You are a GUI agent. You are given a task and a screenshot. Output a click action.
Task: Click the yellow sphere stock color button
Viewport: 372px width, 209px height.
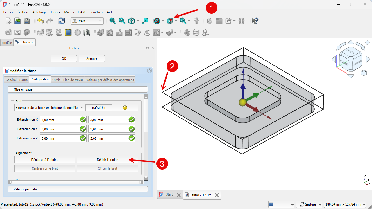point(125,108)
